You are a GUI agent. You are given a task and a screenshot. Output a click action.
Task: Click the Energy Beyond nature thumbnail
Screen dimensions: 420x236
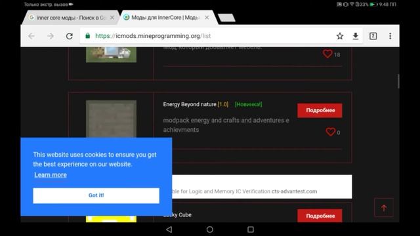point(111,119)
